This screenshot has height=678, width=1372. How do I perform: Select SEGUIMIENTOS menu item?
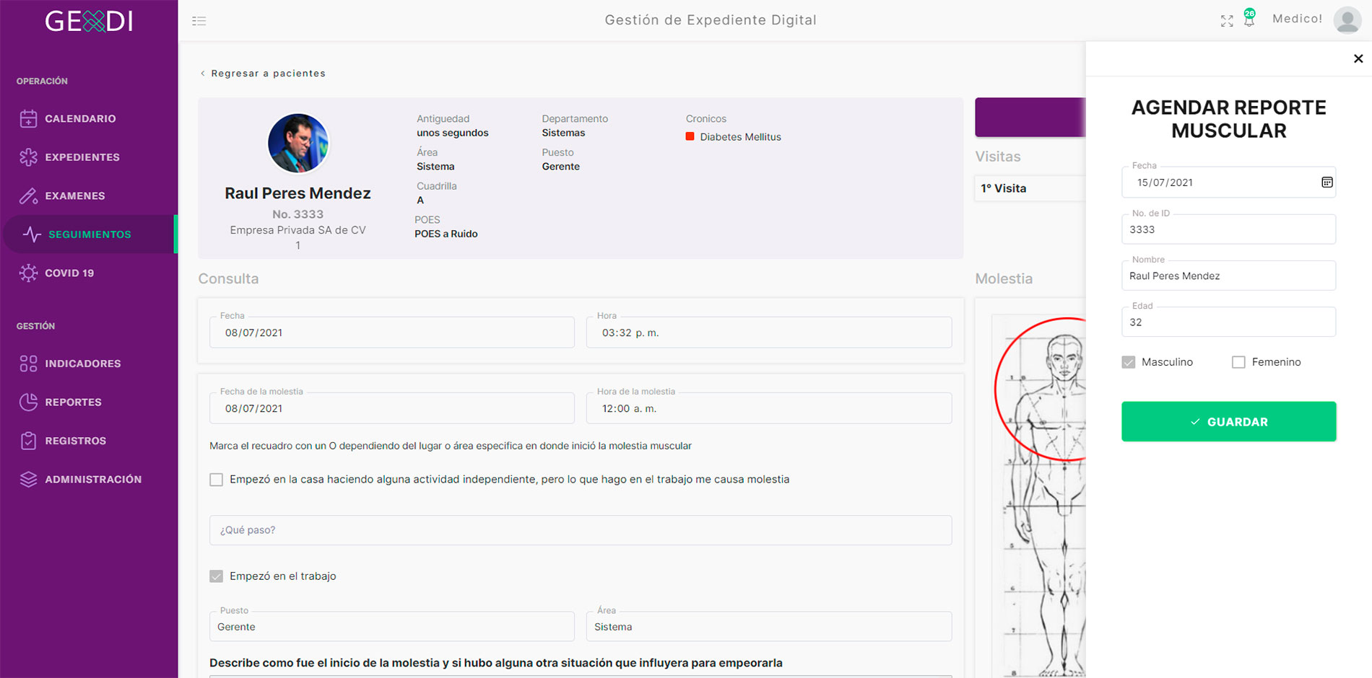tap(90, 234)
